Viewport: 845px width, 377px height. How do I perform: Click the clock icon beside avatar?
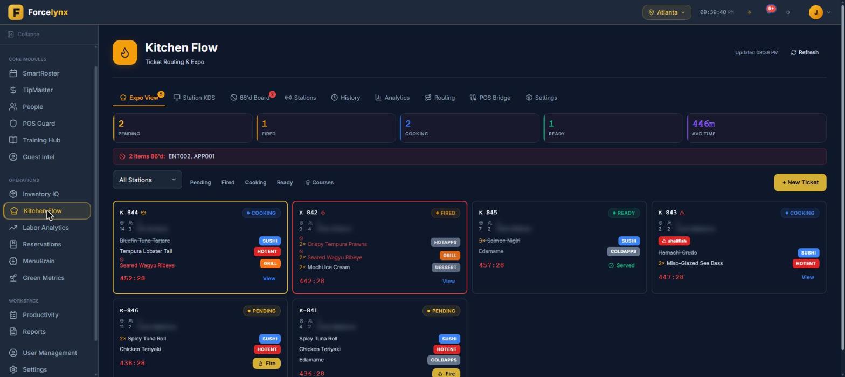[x=788, y=12]
